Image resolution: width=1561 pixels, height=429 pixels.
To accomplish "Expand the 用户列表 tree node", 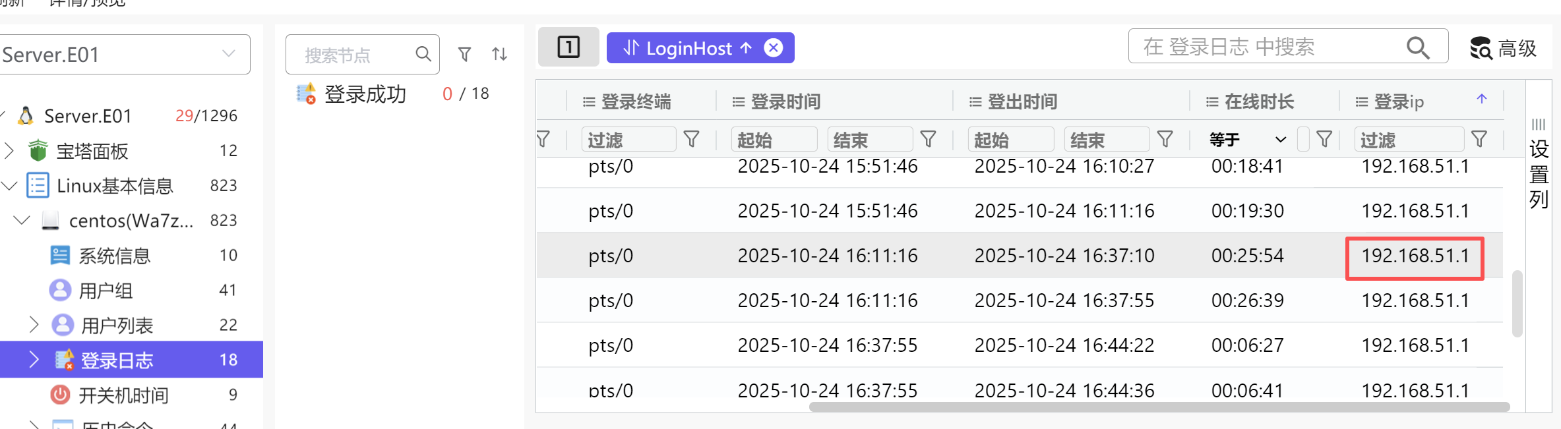I will tap(34, 325).
